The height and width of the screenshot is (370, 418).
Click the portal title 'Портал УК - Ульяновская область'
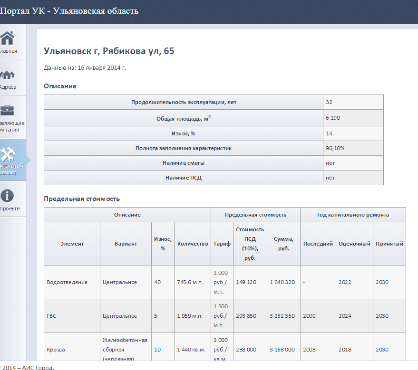pyautogui.click(x=69, y=11)
